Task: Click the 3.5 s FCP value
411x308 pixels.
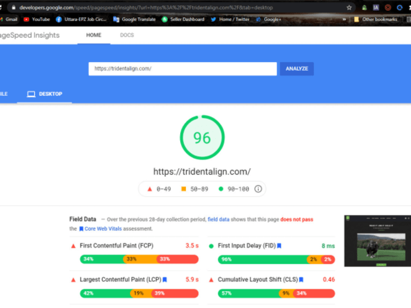Action: click(x=192, y=246)
